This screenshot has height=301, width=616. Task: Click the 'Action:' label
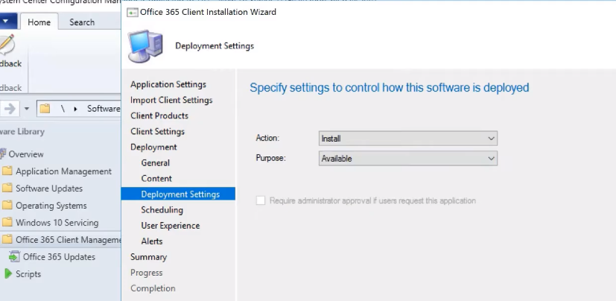267,138
